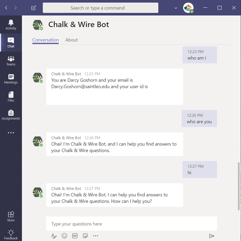
Task: Open the Format text options icon
Action: click(x=54, y=236)
